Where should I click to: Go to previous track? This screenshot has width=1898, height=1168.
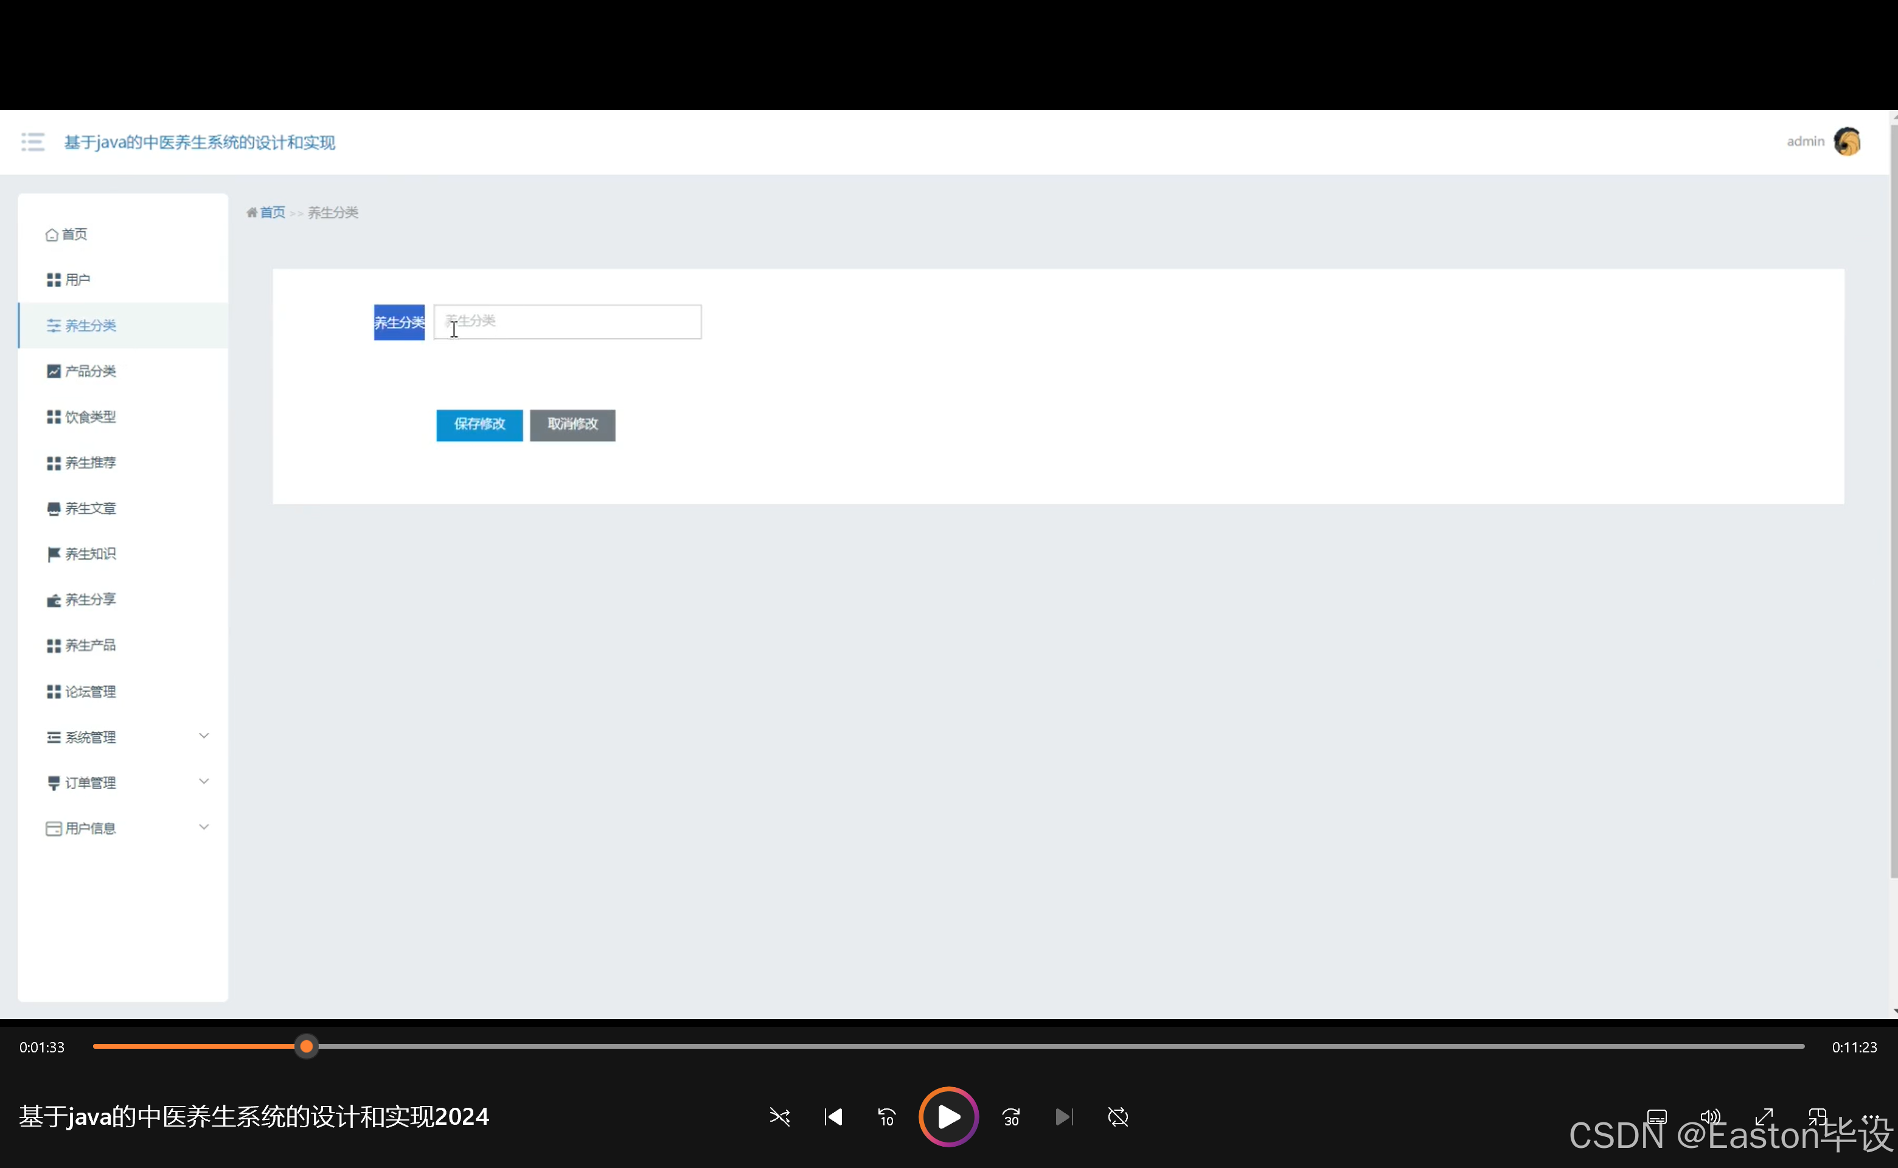pos(833,1117)
